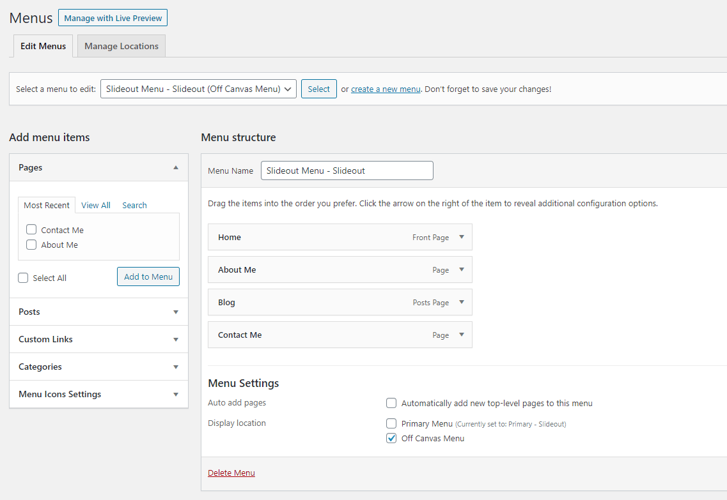727x500 pixels.
Task: Open the Most Recent pages tab
Action: click(x=47, y=205)
